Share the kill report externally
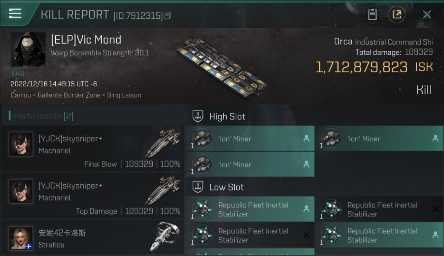444x256 pixels. [x=397, y=15]
